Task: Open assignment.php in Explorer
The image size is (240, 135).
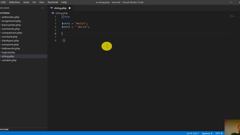Action: pyautogui.click(x=11, y=21)
